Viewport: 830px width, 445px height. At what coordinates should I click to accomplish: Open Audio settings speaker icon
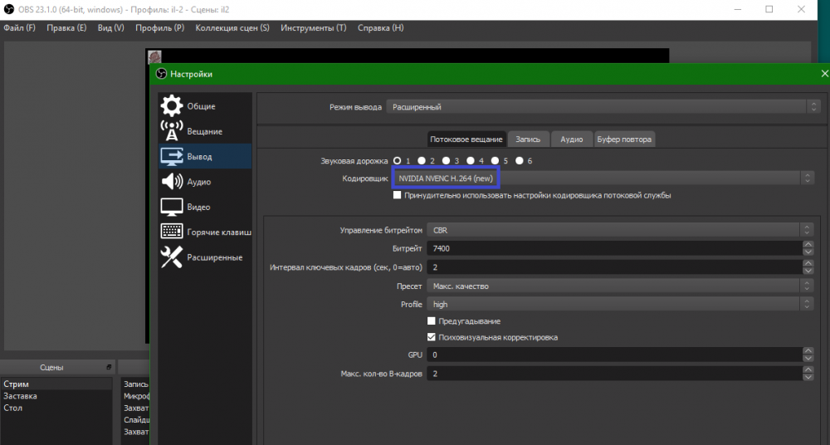click(171, 182)
